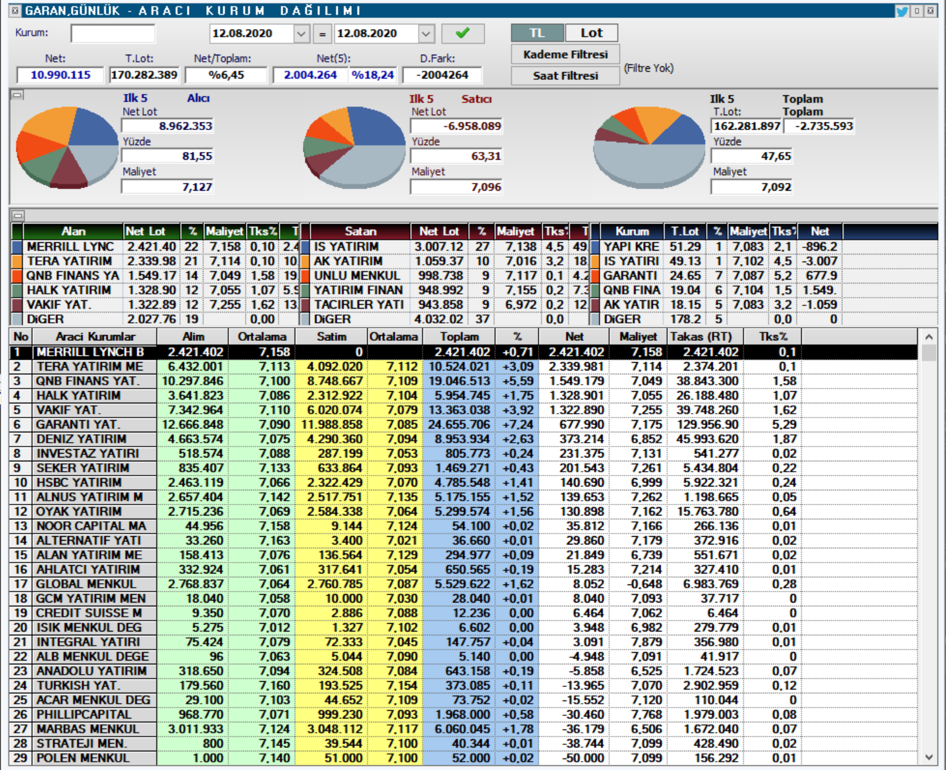Click the start date field 12.08.2020
This screenshot has width=946, height=770.
pos(251,34)
